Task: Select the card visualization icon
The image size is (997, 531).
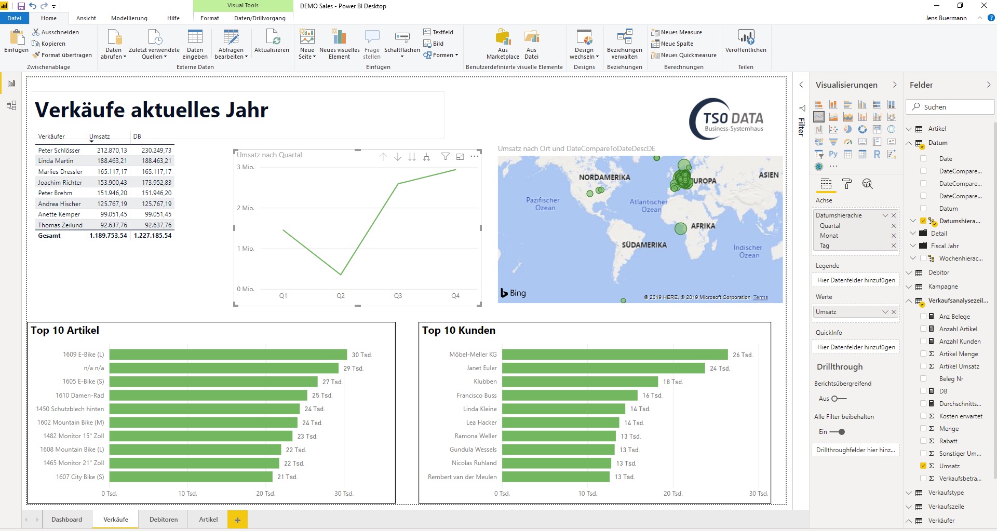Action: tap(863, 142)
